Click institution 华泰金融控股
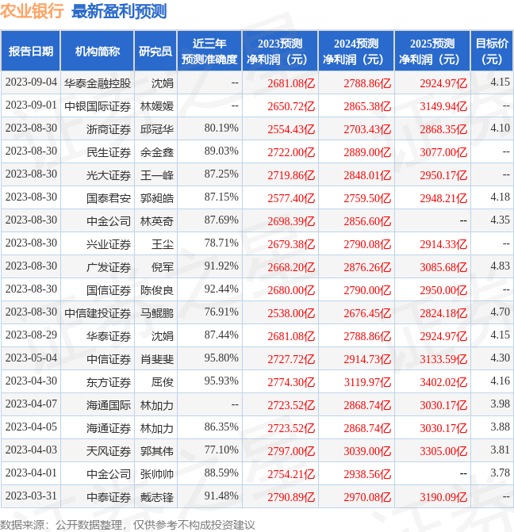Viewport: 514px width, 532px height. tap(98, 83)
